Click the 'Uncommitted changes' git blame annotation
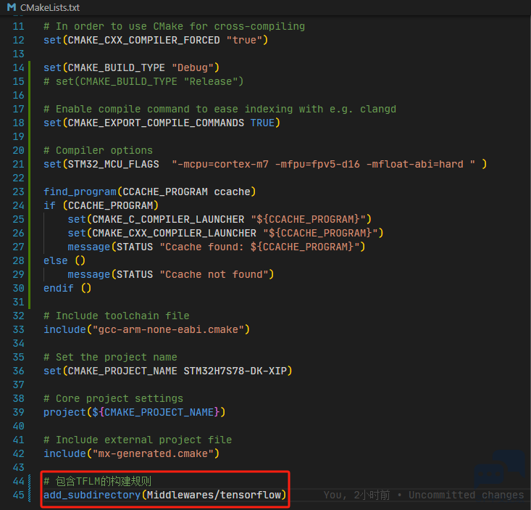Viewport: 531px width, 510px height. tap(467, 495)
